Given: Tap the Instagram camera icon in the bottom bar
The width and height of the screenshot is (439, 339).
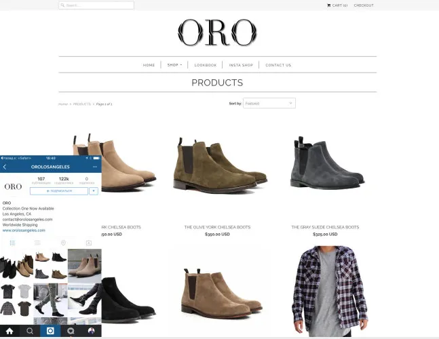Looking at the screenshot, I should (50, 331).
